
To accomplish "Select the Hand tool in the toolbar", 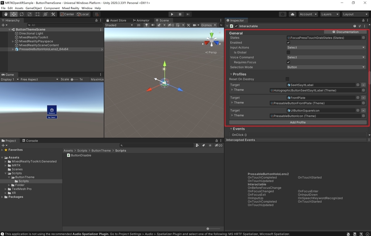I will click(6, 14).
